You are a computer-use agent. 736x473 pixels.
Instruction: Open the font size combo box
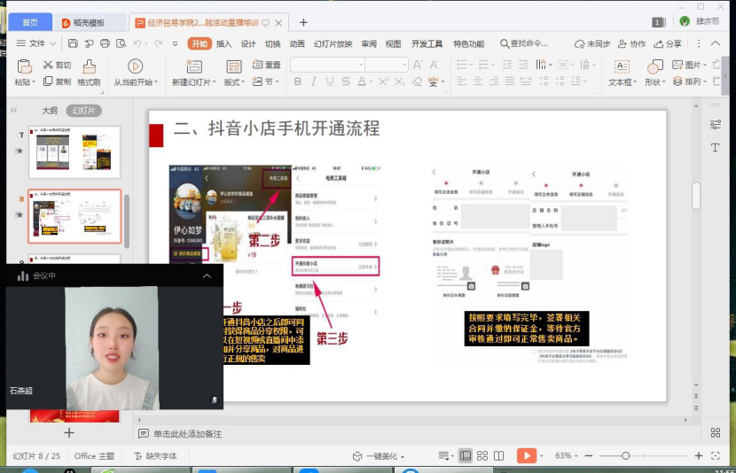(x=387, y=65)
